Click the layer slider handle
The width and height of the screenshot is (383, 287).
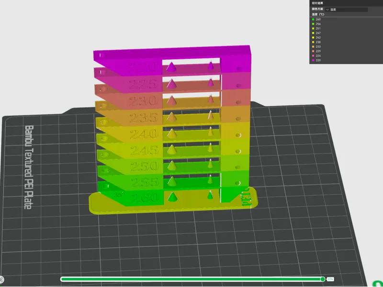click(323, 279)
